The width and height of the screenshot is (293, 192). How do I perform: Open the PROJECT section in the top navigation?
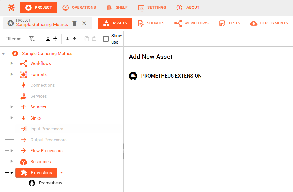click(x=38, y=8)
